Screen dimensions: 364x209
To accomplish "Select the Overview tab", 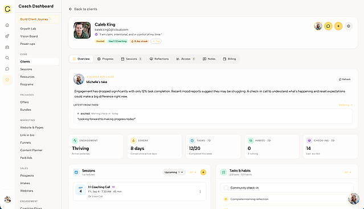I will click(x=81, y=59).
